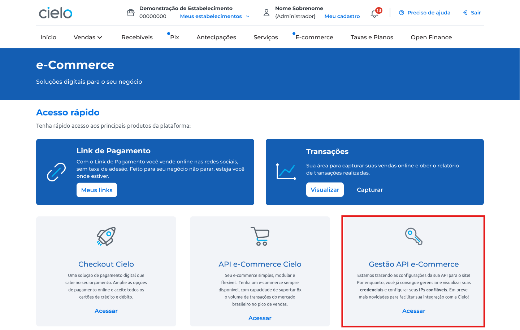Click Link de Pagamento heading
Screen dimensions: 520x330
click(x=113, y=151)
